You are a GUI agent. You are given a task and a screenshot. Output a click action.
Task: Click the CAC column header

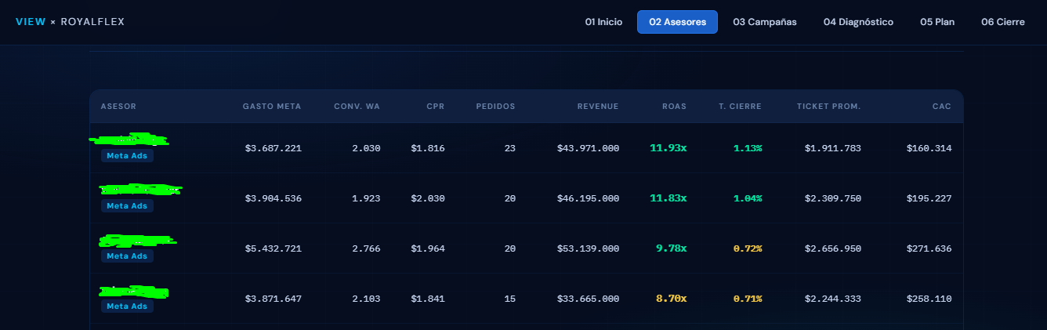pyautogui.click(x=943, y=107)
